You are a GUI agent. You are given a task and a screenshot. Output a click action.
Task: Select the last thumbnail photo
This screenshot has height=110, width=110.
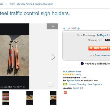click(53, 98)
